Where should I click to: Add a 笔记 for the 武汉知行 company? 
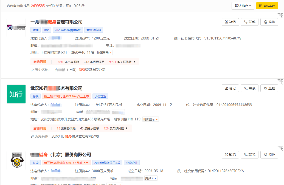coord(230,88)
